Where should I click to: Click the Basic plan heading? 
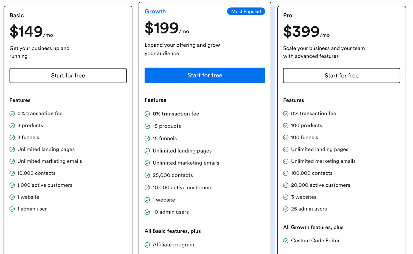17,15
